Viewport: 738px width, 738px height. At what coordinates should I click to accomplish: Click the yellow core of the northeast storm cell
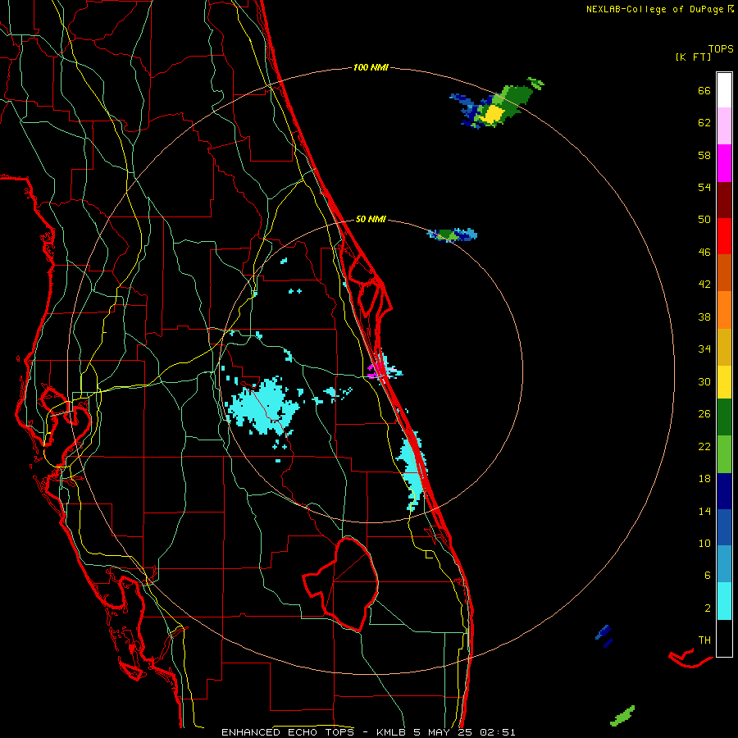[494, 114]
